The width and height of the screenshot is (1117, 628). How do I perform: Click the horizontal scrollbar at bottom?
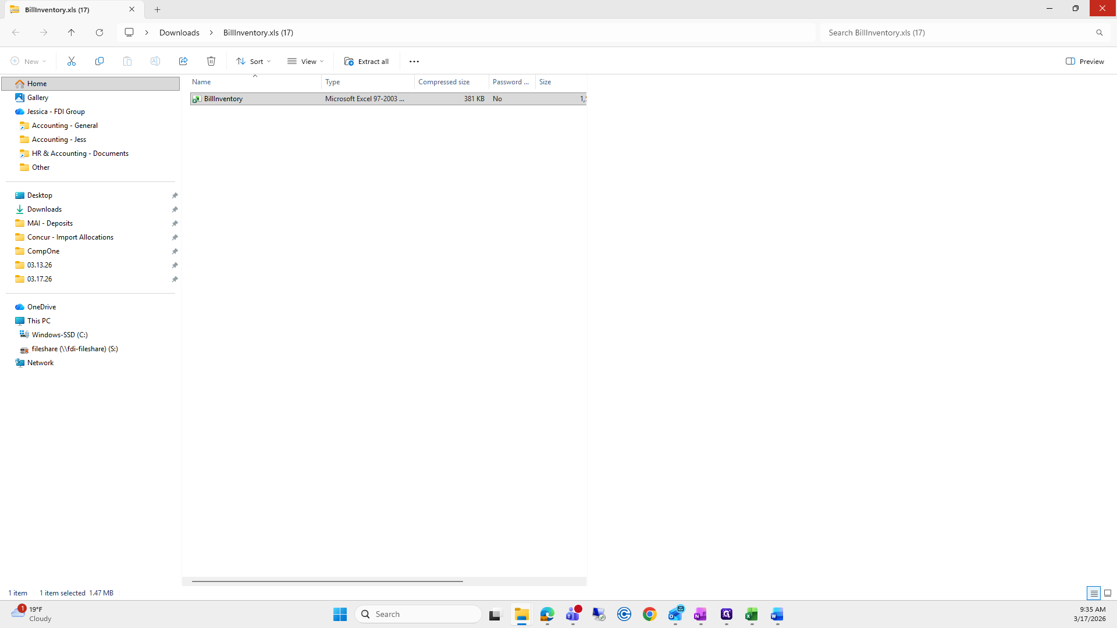(327, 581)
